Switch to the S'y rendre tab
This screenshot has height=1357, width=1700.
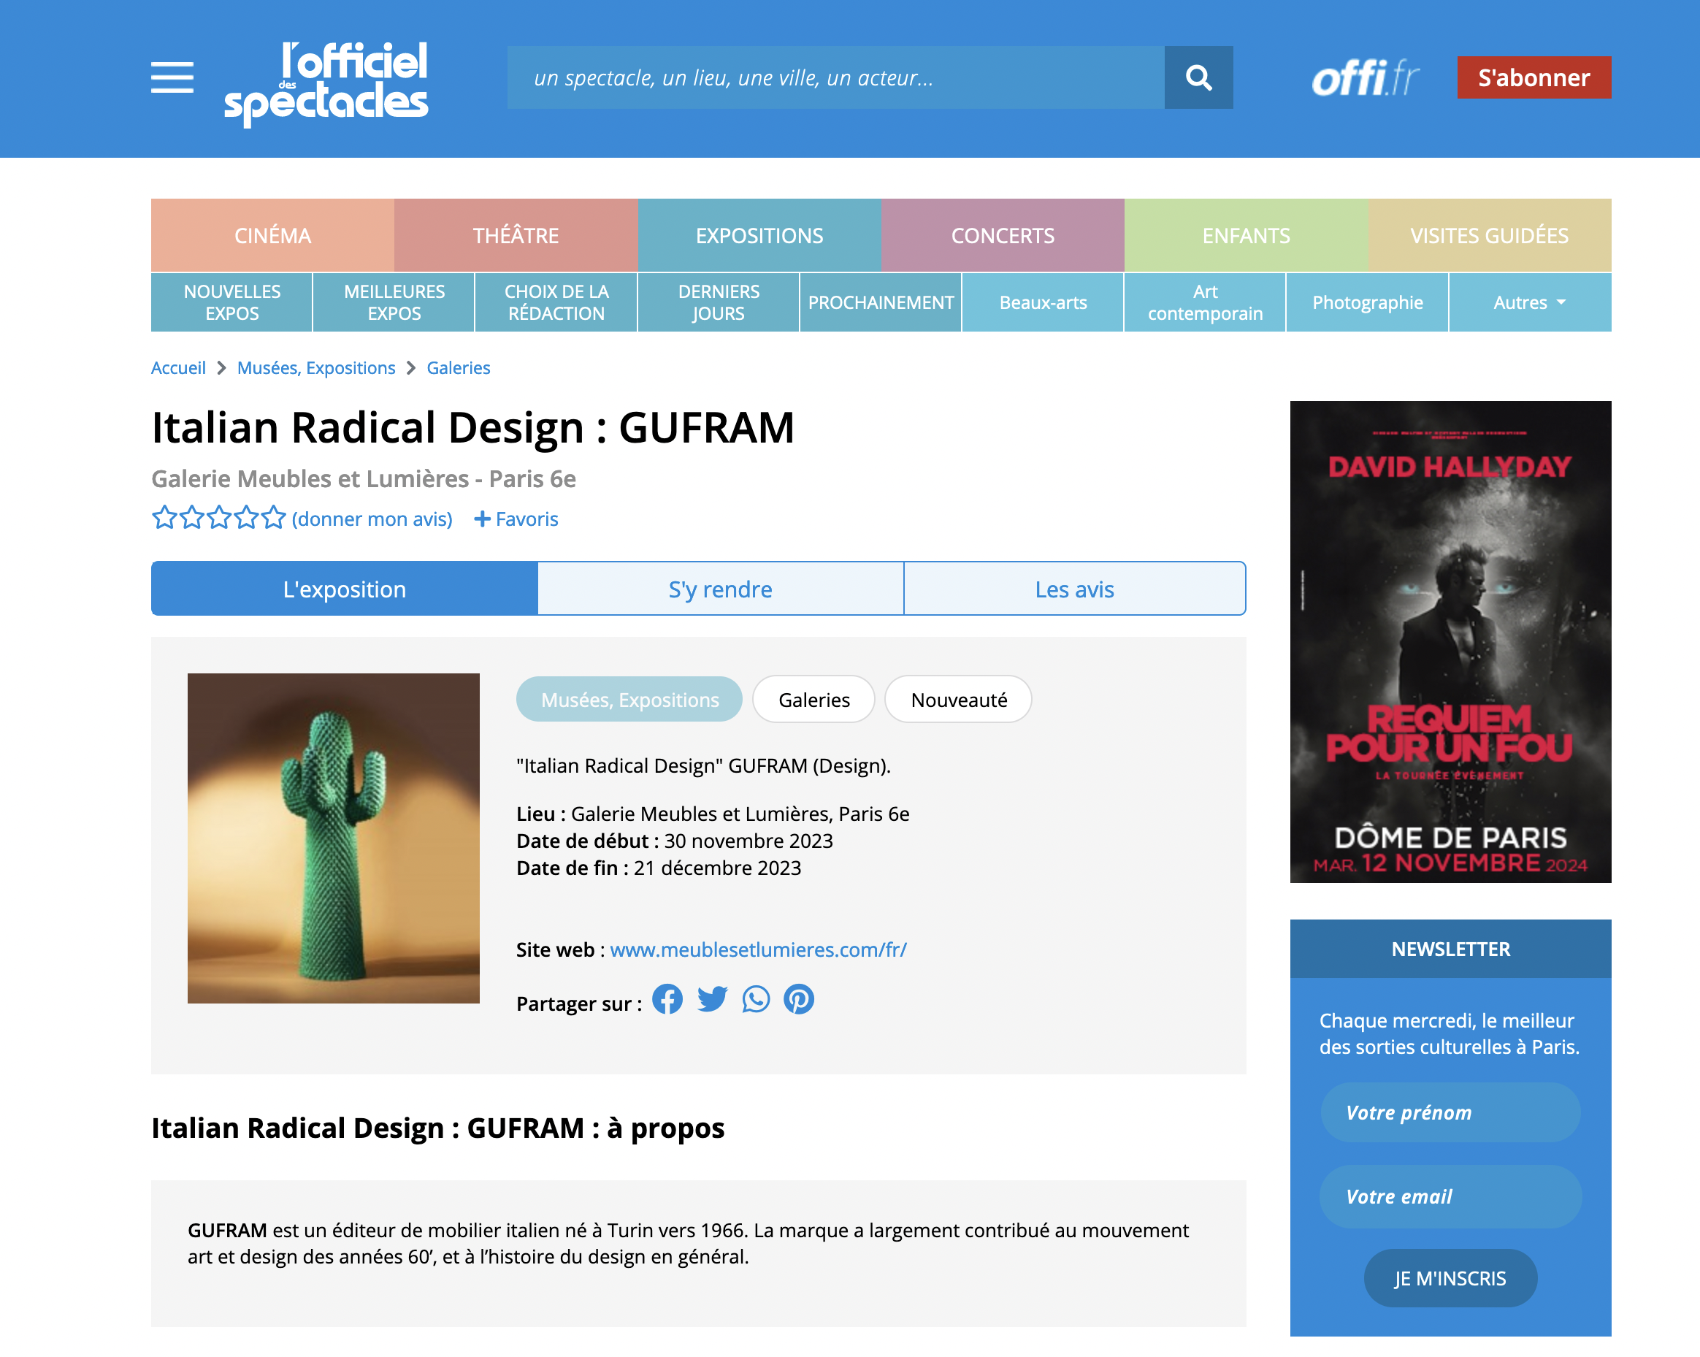(x=721, y=589)
